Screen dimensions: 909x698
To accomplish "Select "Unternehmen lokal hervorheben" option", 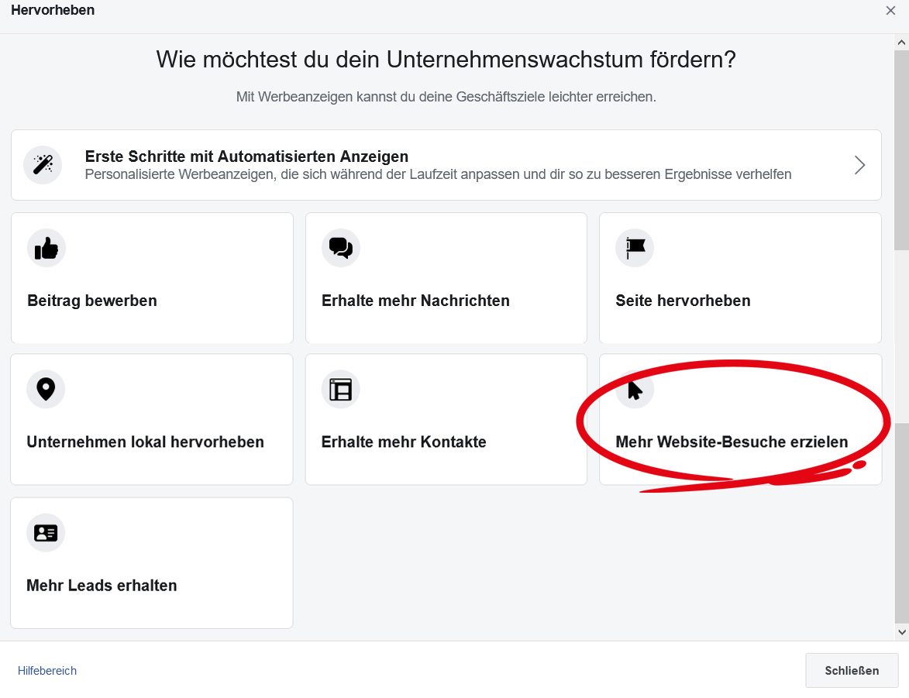I will pyautogui.click(x=146, y=442).
